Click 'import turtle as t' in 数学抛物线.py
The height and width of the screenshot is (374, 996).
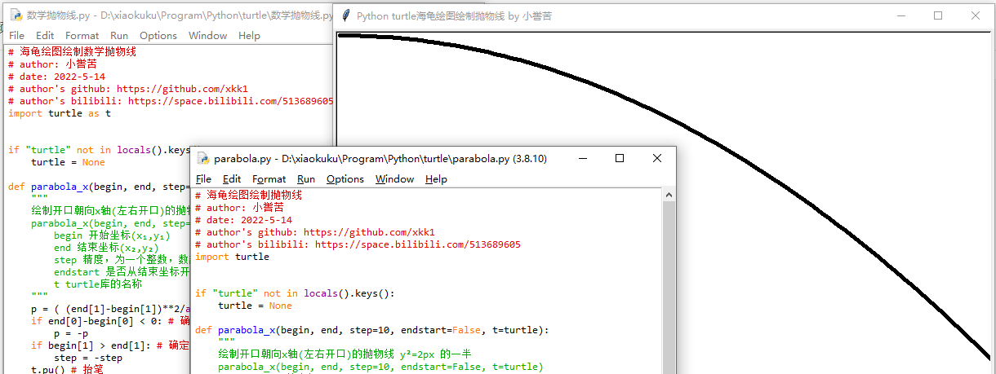click(x=60, y=113)
